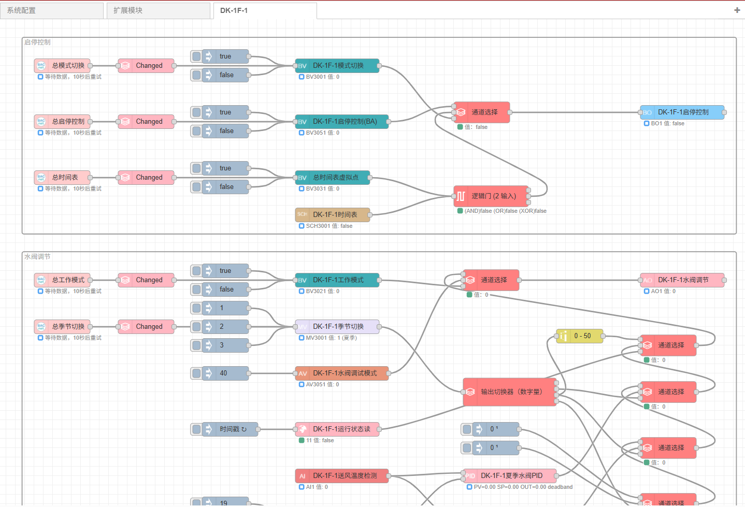Image resolution: width=745 pixels, height=507 pixels.
Task: Click the BACnet icon on 总模式切换 node
Action: pyautogui.click(x=41, y=66)
